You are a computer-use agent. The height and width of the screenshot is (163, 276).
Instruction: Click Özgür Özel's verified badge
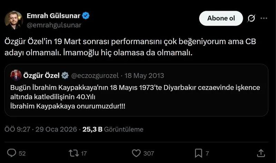(x=66, y=75)
